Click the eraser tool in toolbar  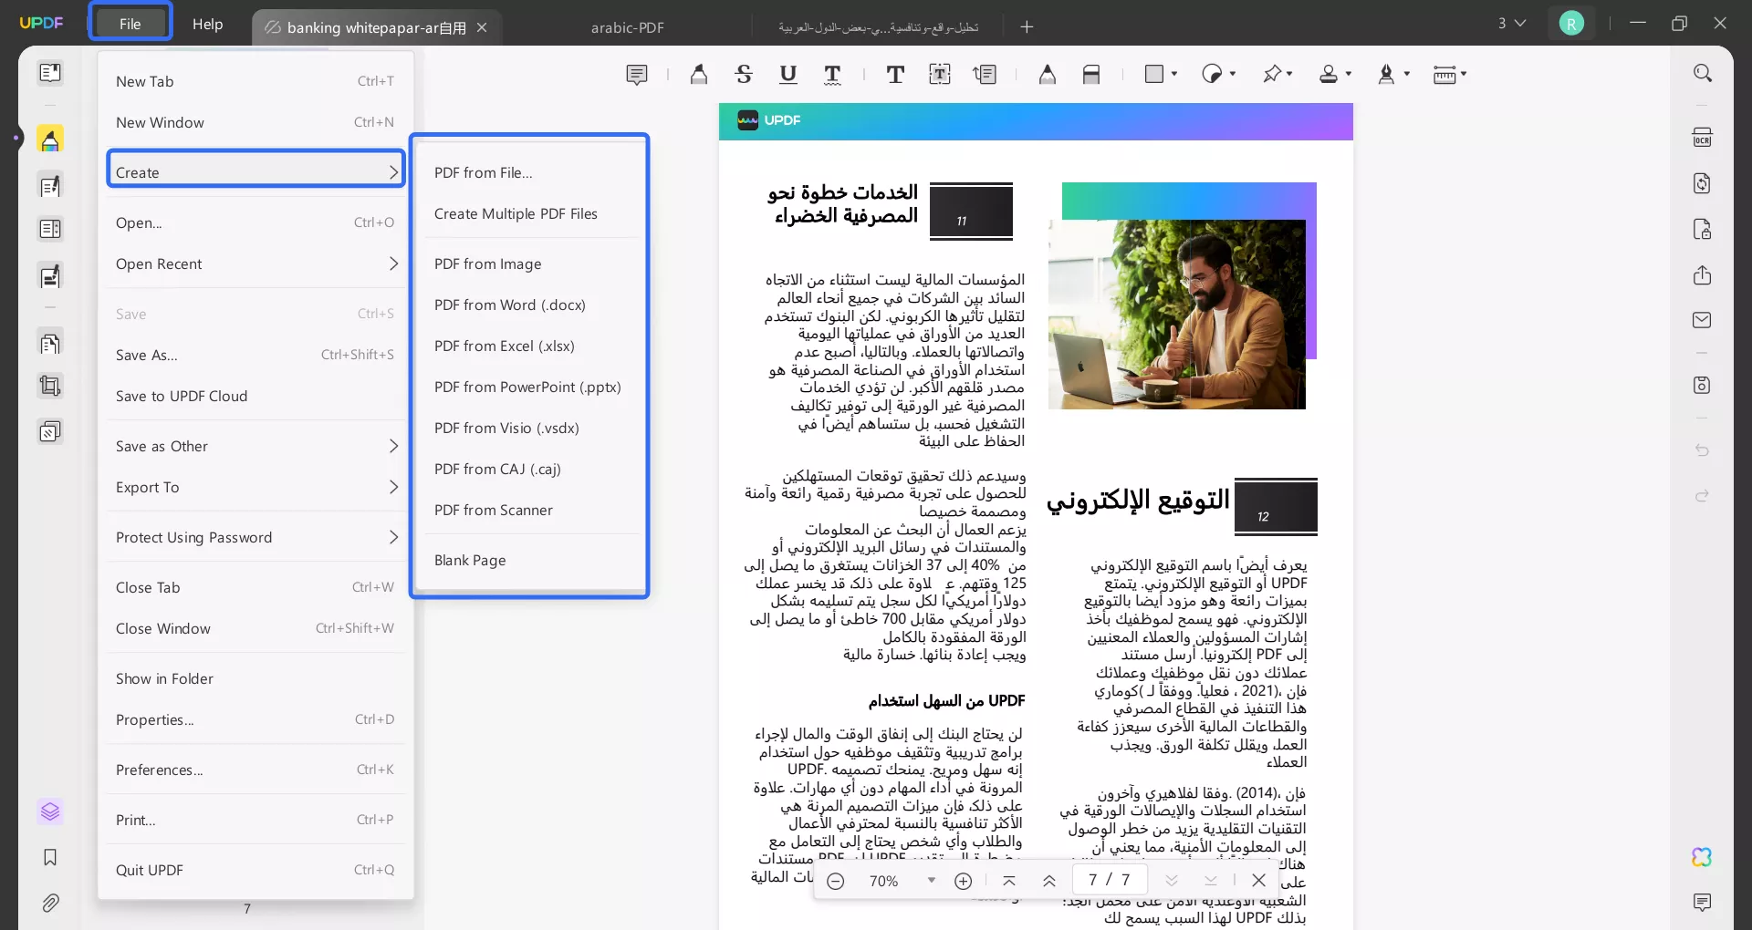1091,75
